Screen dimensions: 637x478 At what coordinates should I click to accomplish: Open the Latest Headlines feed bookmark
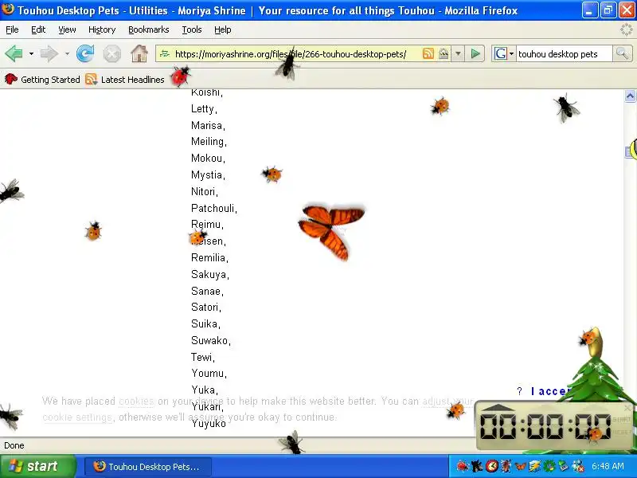125,79
